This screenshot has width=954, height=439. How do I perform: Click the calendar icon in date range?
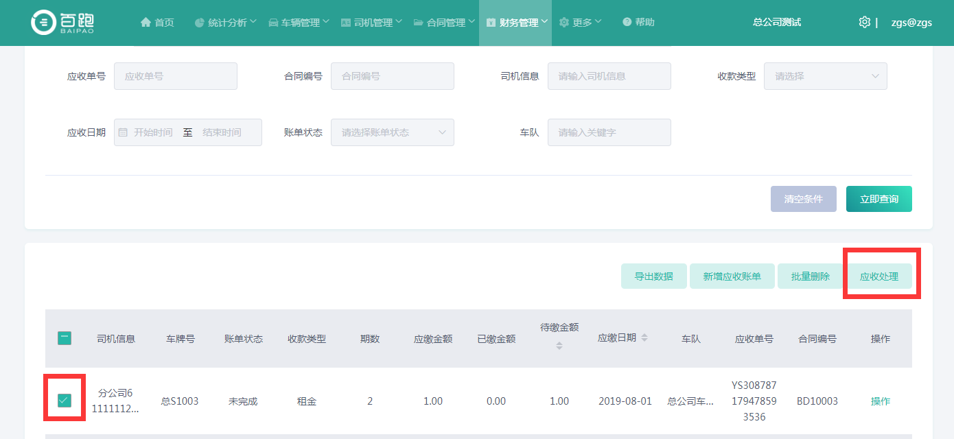(x=123, y=132)
